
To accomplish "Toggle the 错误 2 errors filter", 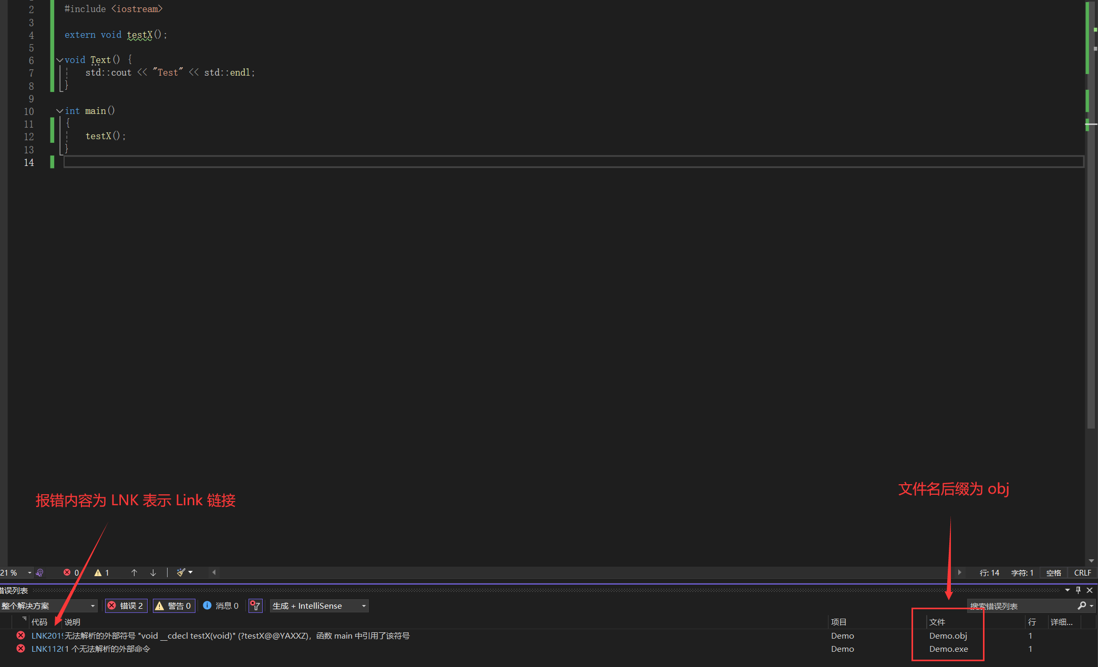I will click(126, 606).
